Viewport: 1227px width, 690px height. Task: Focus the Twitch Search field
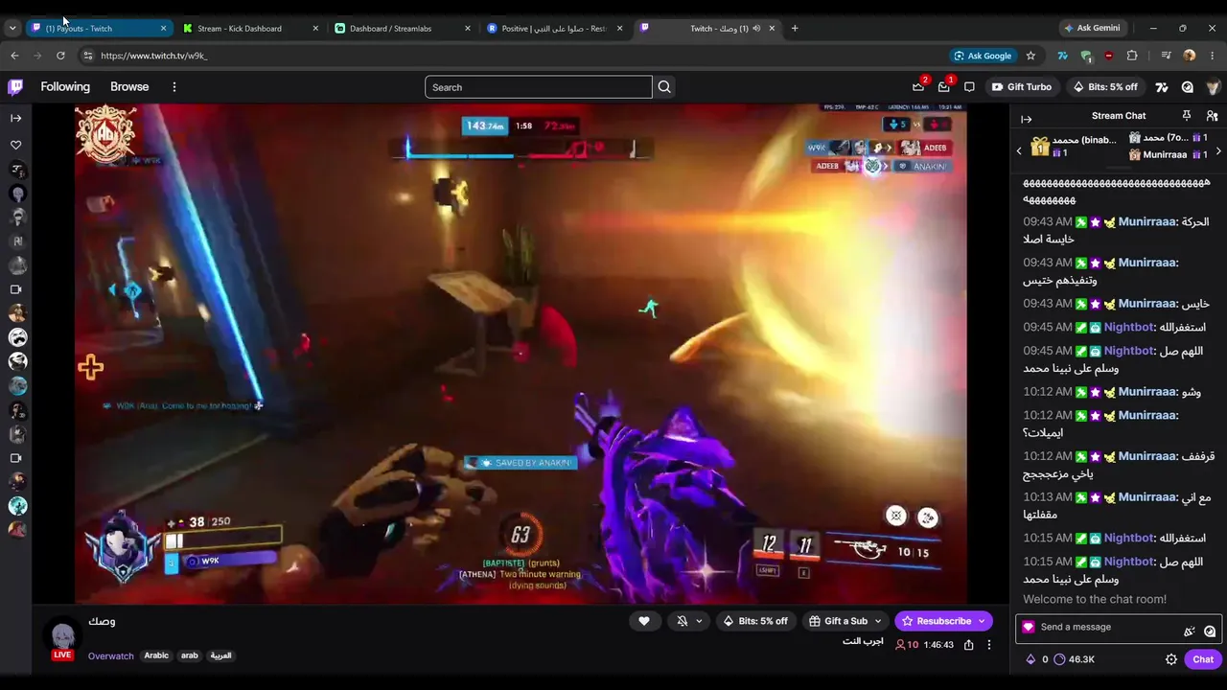pos(539,87)
